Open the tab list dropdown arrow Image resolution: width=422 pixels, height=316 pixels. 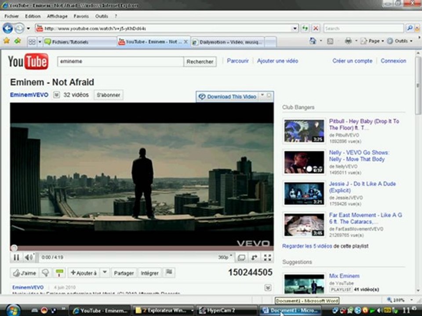tap(40, 42)
